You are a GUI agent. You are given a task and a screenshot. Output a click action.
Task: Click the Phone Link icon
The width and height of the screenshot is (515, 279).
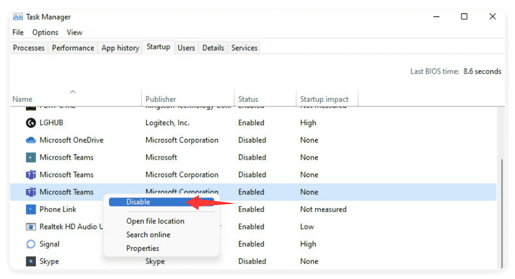30,210
